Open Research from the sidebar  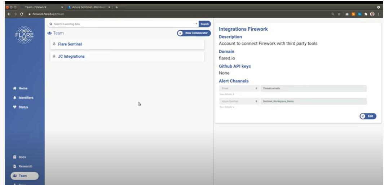[x=22, y=166]
